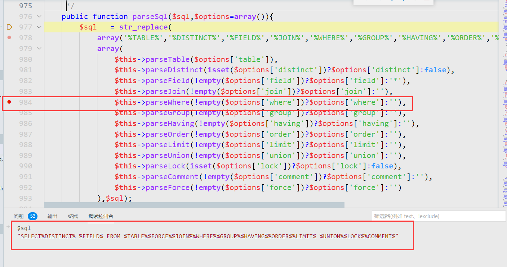Open the 问题 problems tab

18,216
